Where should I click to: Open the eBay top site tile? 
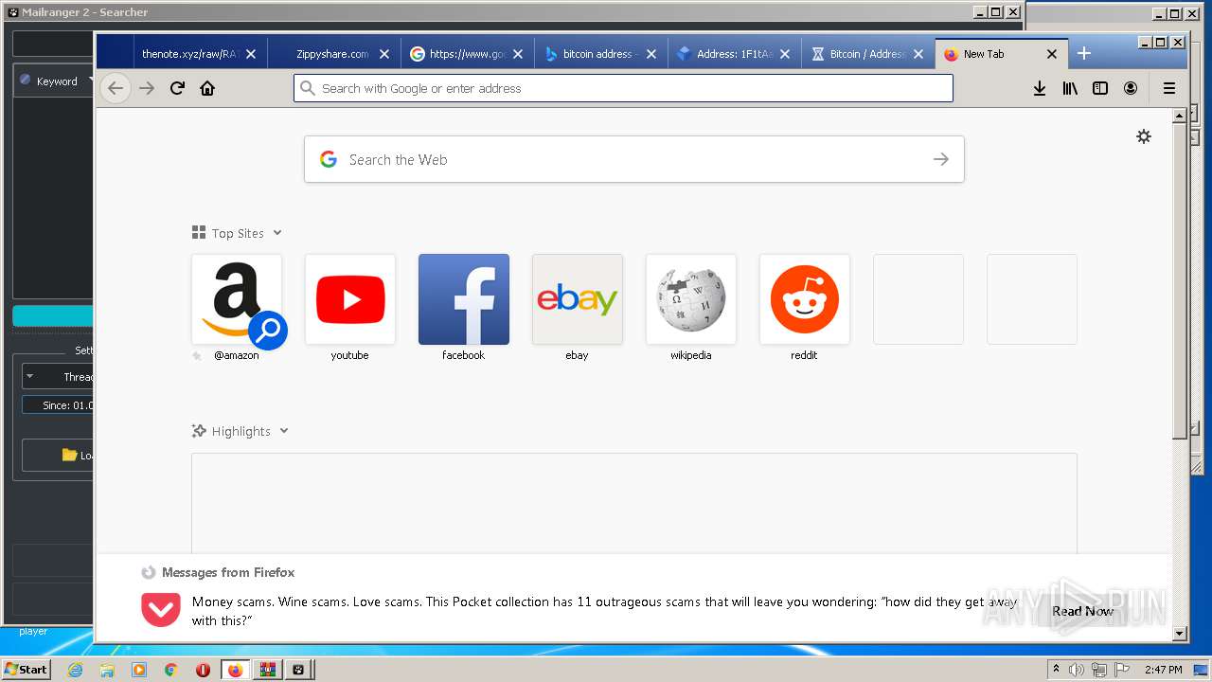(578, 299)
